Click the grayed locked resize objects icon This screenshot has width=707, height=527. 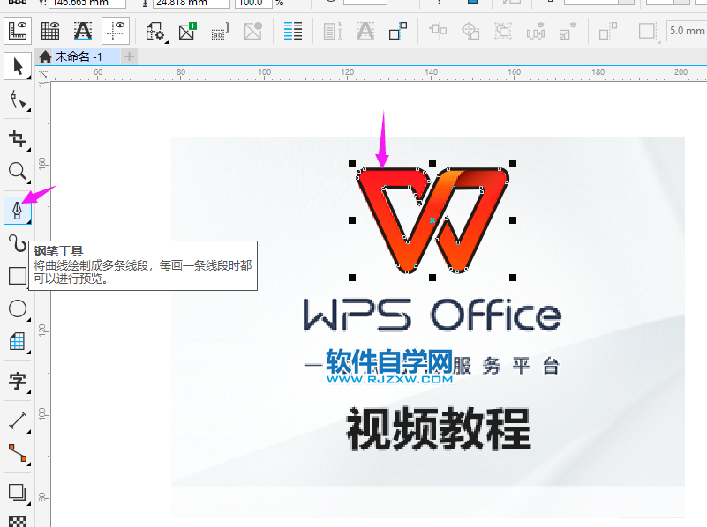point(568,31)
